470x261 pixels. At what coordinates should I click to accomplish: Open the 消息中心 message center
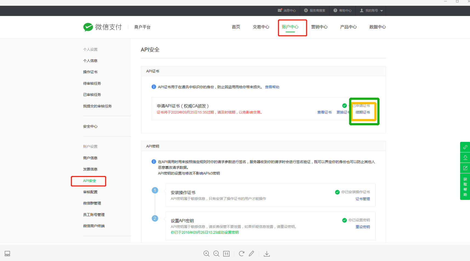click(x=287, y=11)
